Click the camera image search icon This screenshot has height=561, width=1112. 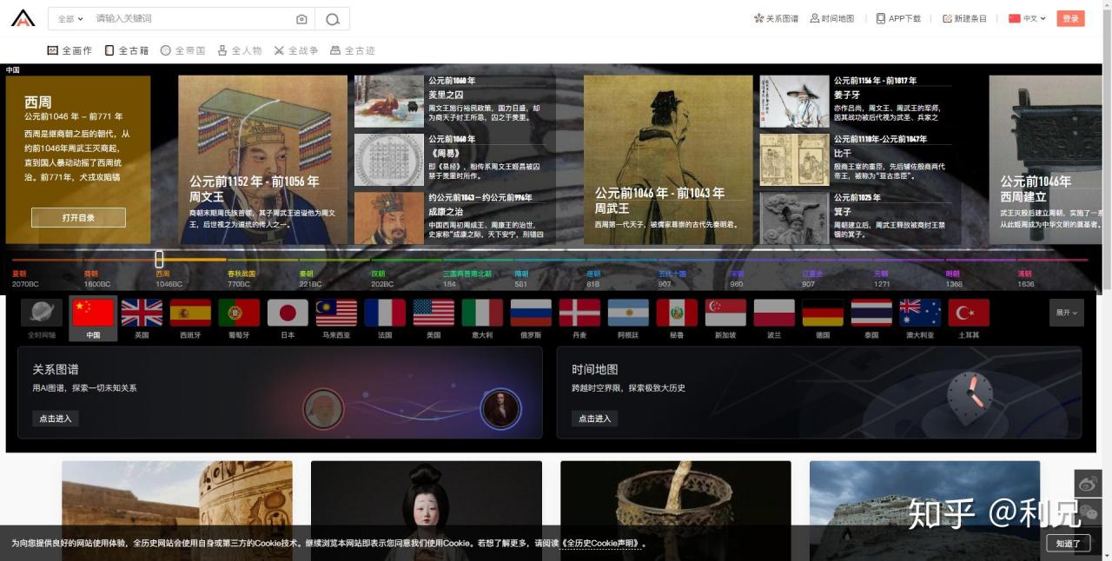pos(301,19)
